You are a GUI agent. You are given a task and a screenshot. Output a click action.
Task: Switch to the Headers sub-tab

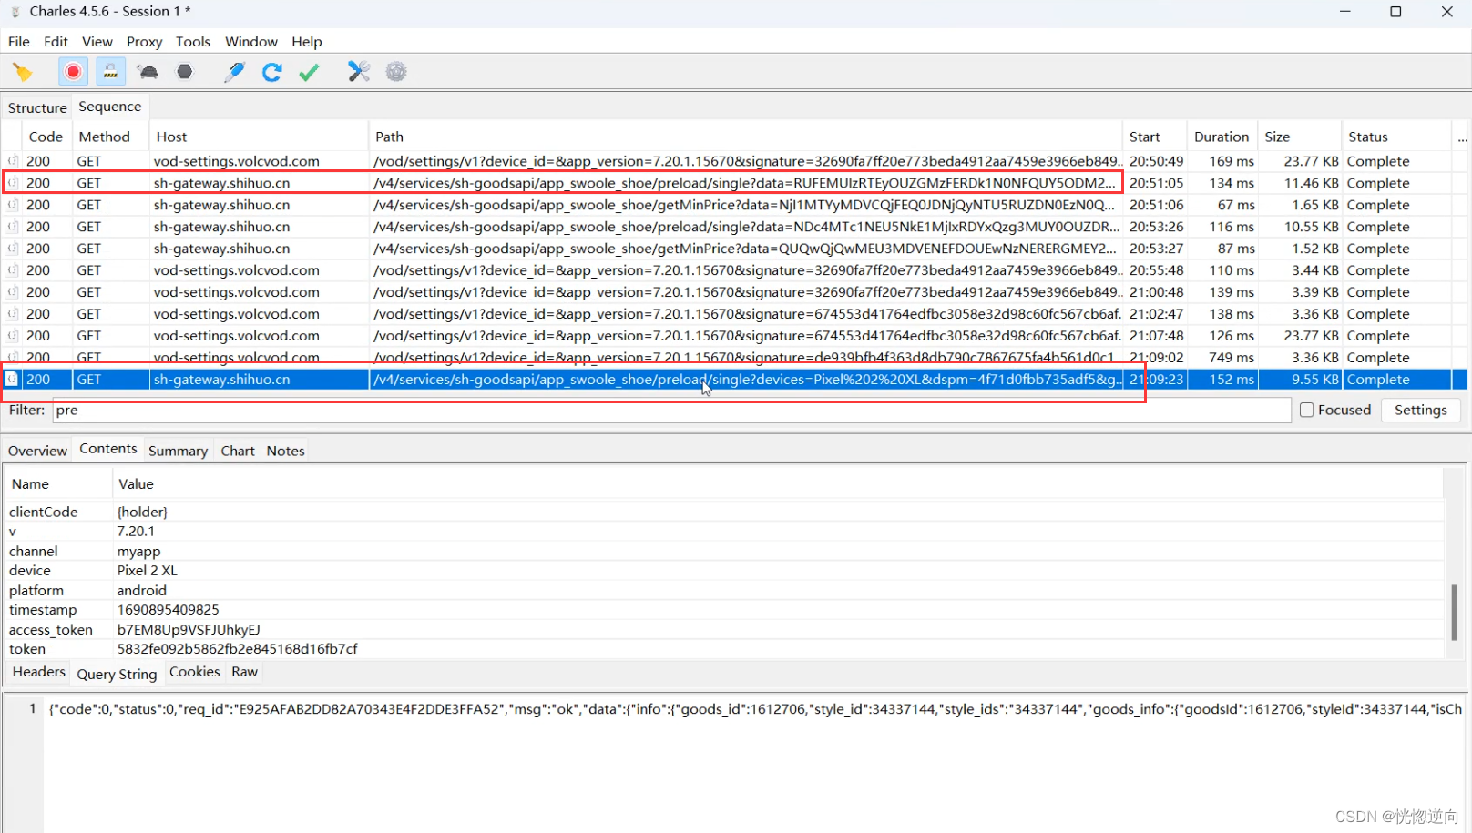pyautogui.click(x=39, y=672)
